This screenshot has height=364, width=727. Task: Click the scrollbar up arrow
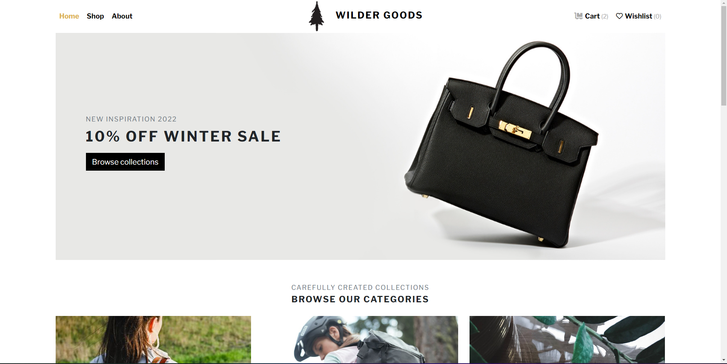point(724,3)
